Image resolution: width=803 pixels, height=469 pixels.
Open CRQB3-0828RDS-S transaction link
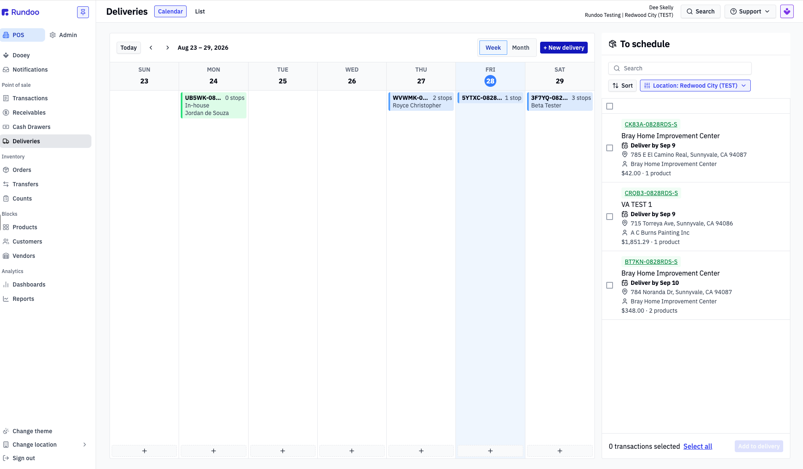click(651, 193)
